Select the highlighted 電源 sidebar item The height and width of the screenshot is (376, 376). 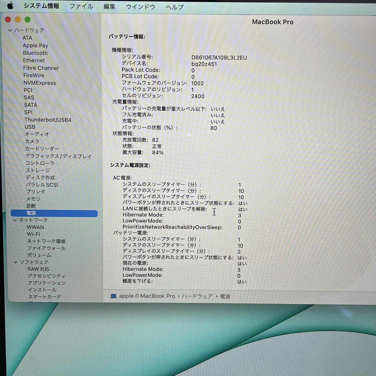(x=31, y=213)
